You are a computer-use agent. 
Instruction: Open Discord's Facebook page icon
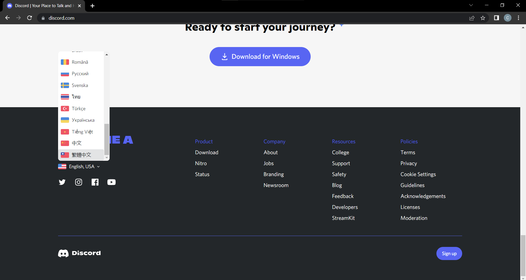95,182
